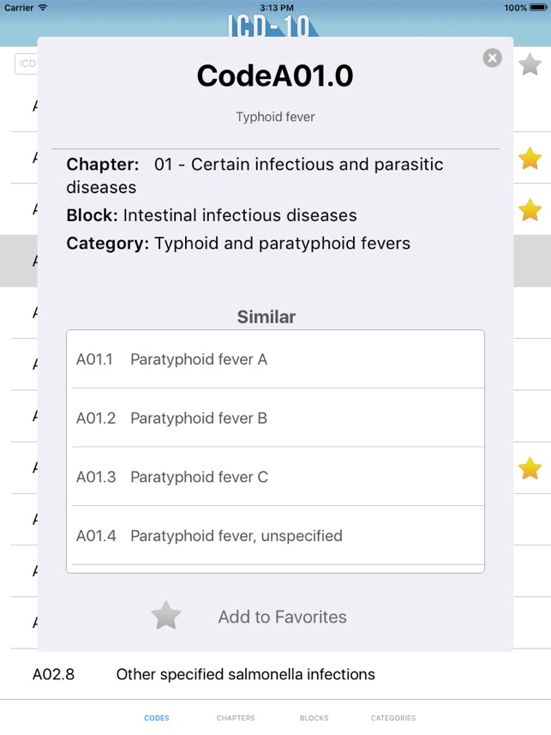
Task: Click the grey star beside the search bar
Action: [x=530, y=63]
